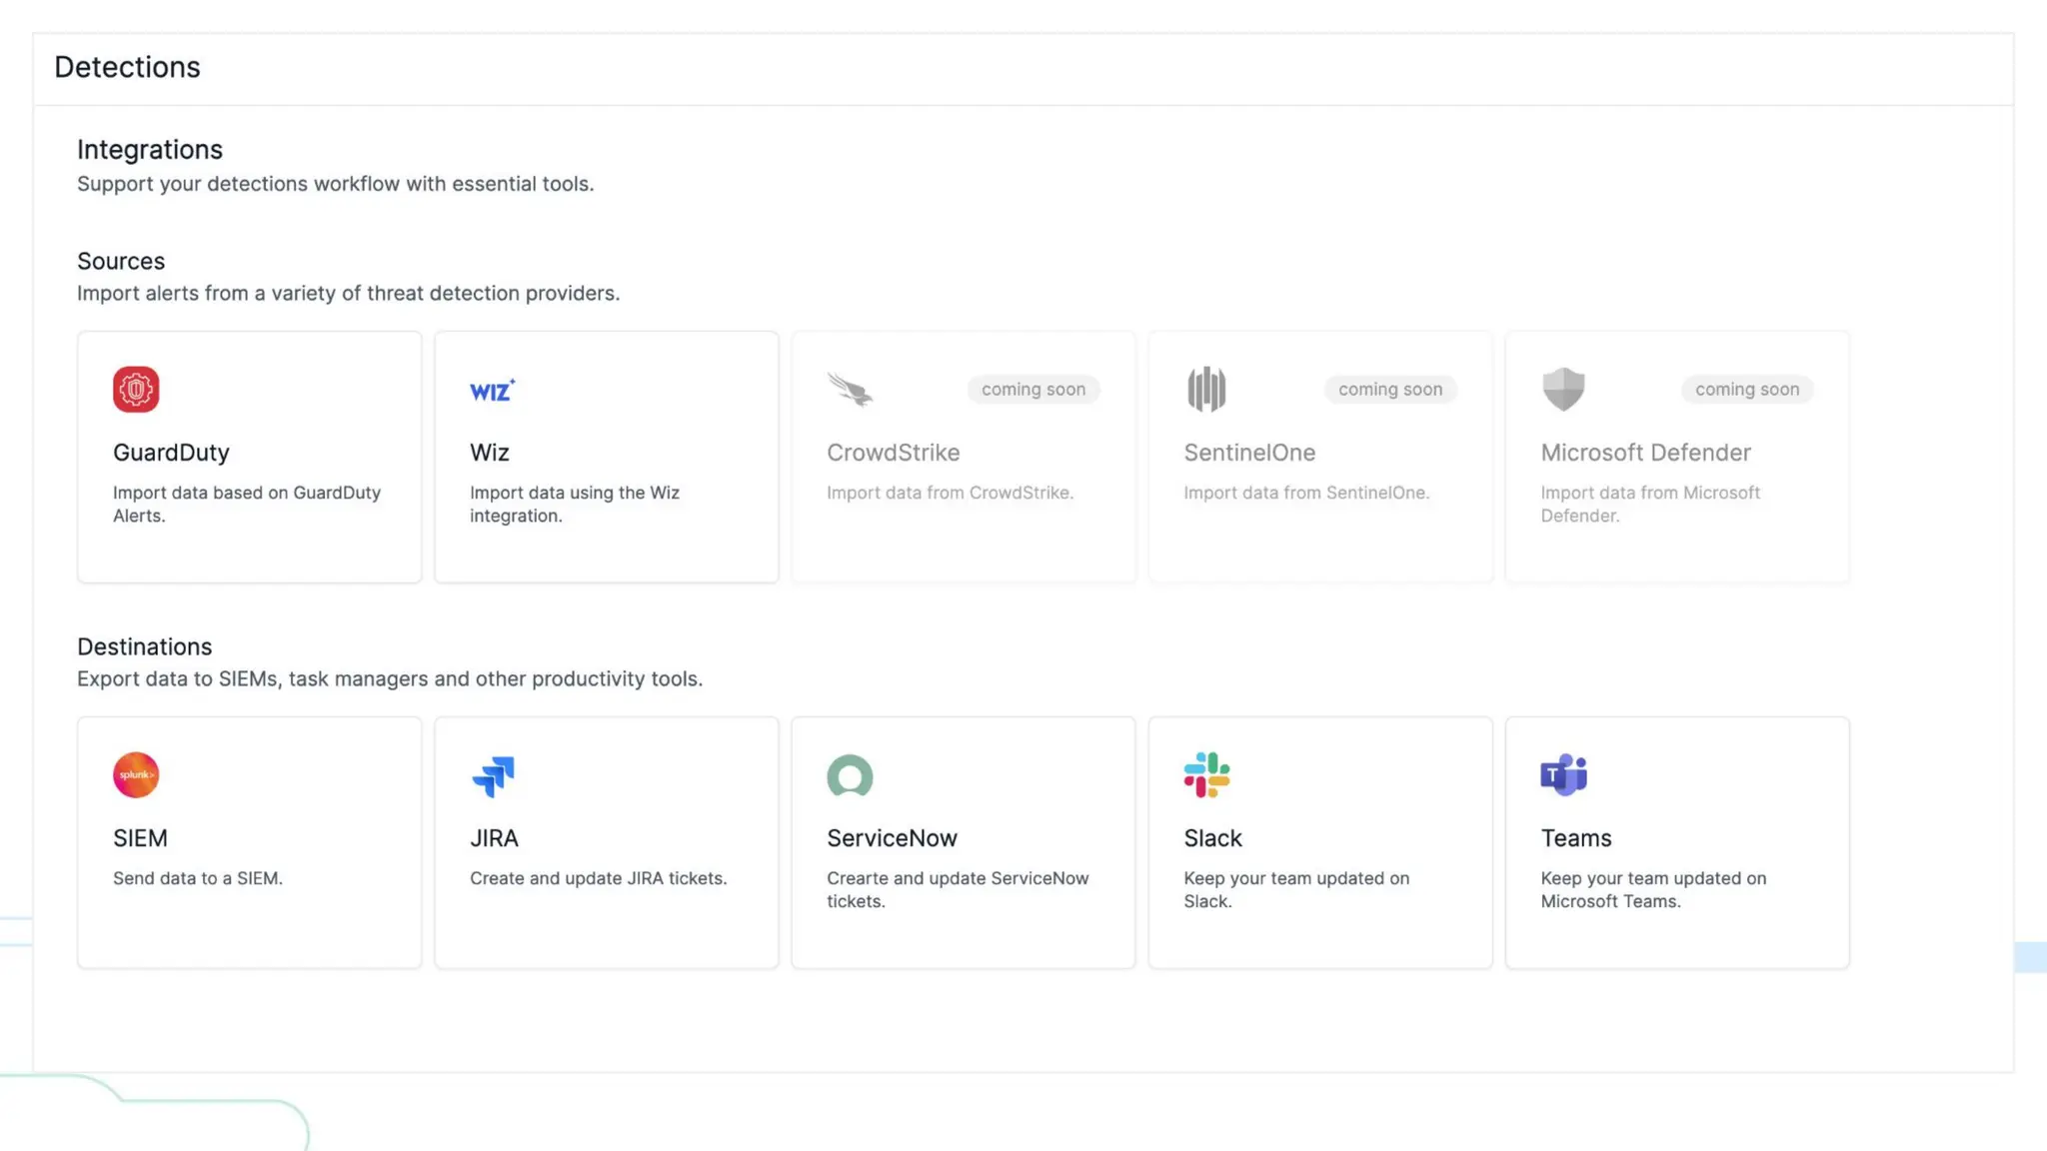
Task: Open the JIRA destination title
Action: pos(494,838)
